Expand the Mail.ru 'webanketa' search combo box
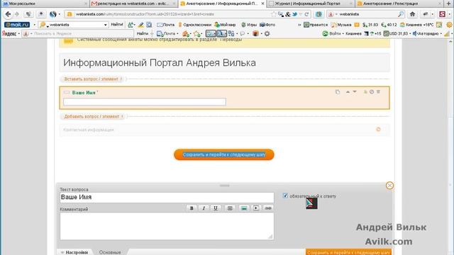This screenshot has height=255, width=454. click(x=106, y=25)
